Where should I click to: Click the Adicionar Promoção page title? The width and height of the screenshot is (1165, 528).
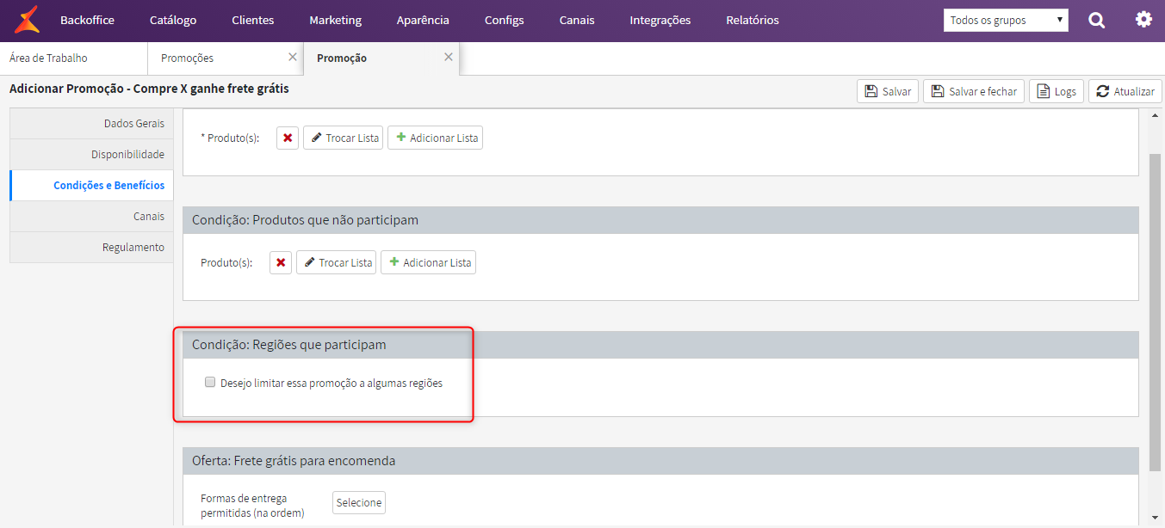tap(149, 89)
